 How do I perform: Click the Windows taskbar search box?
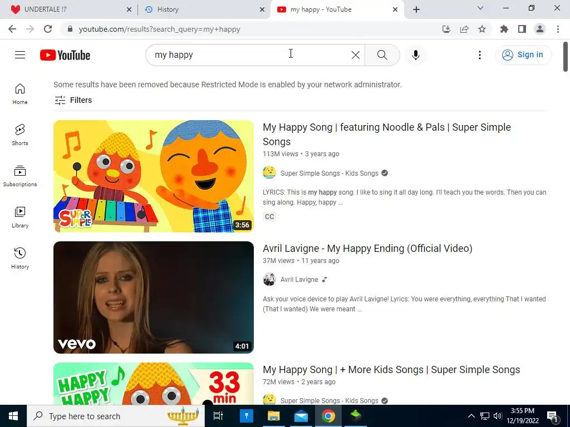pyautogui.click(x=116, y=416)
